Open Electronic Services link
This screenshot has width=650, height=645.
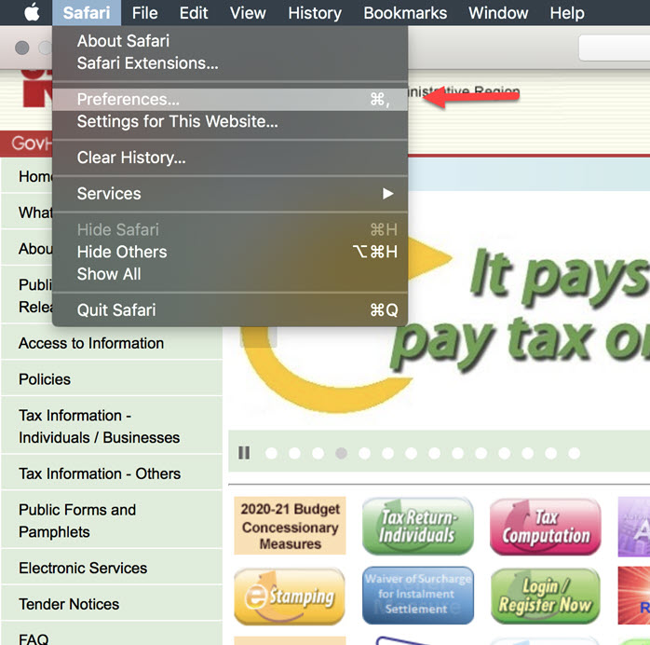(112, 568)
